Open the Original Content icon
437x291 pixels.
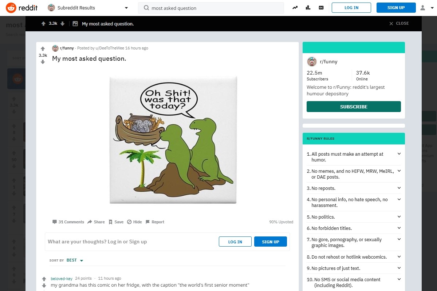(x=321, y=8)
